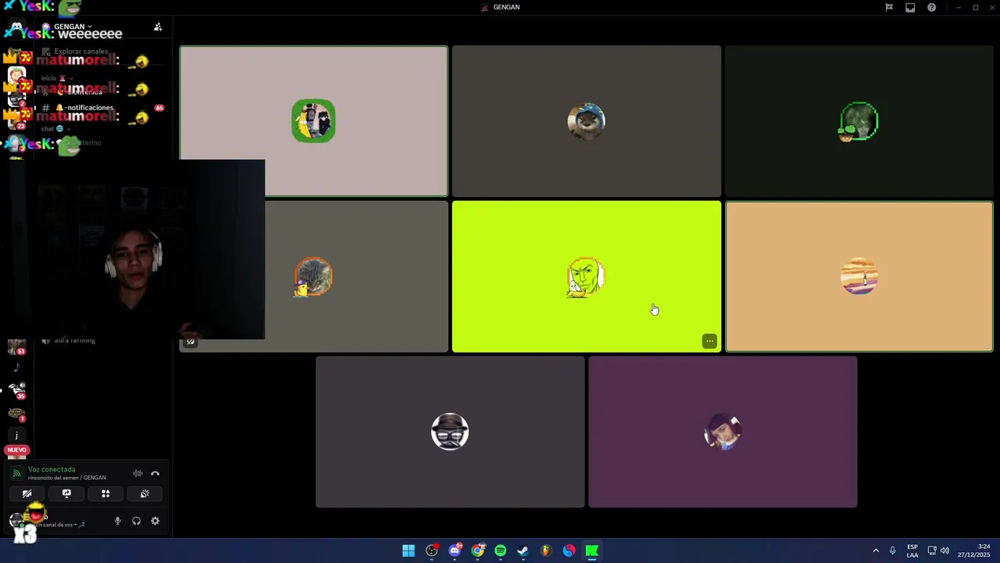Viewport: 1000px width, 563px height.
Task: Open Explorar canales
Action: (81, 52)
